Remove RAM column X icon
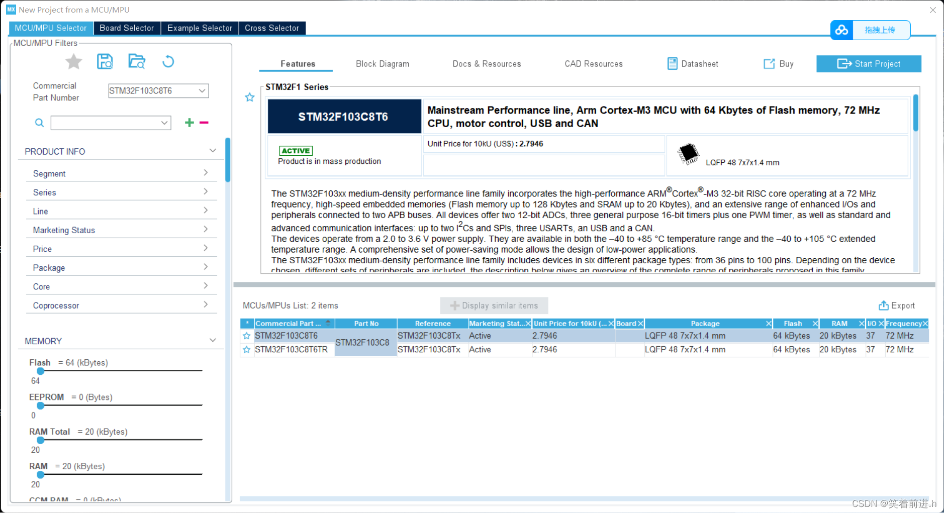 coord(862,324)
